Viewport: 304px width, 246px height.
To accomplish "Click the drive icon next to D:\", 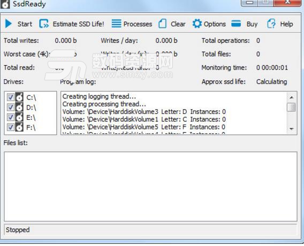I will pyautogui.click(x=19, y=107).
